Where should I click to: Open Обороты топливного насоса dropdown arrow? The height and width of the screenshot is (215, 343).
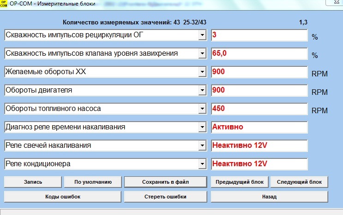coord(202,109)
